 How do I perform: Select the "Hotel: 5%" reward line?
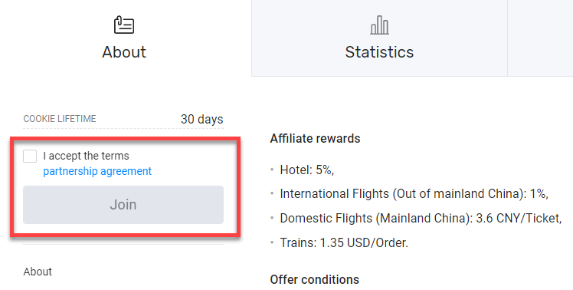pyautogui.click(x=307, y=170)
